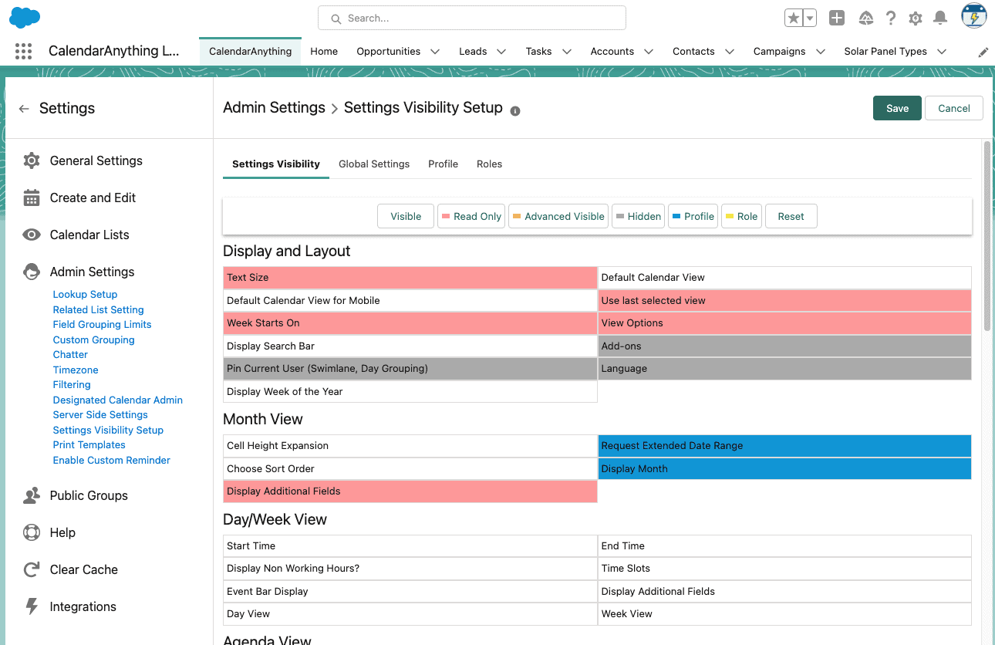The height and width of the screenshot is (645, 995).
Task: Select the Advanced Visible orange mode button
Action: [x=558, y=216]
